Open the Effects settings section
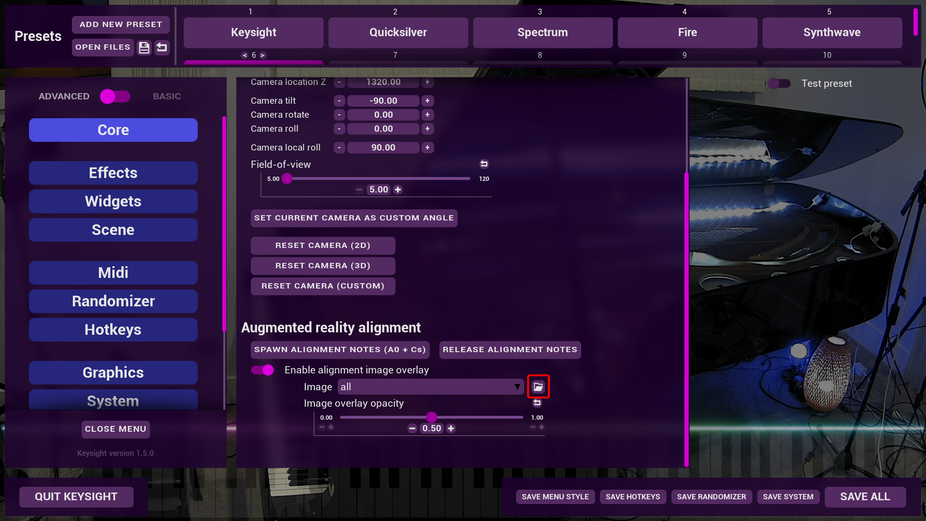 point(113,173)
